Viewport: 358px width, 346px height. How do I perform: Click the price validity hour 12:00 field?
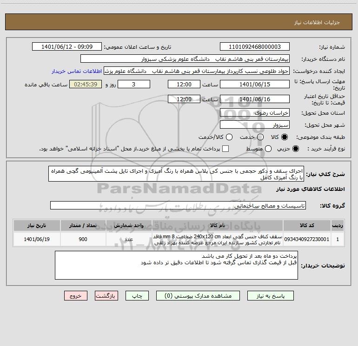(184, 99)
